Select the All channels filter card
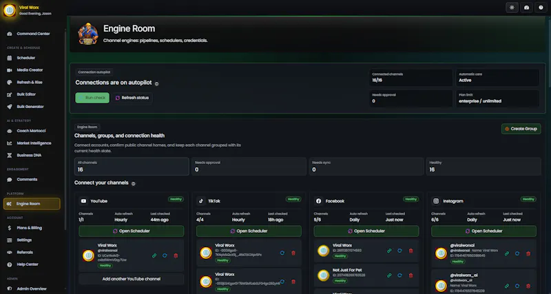The width and height of the screenshot is (551, 294). click(x=132, y=167)
